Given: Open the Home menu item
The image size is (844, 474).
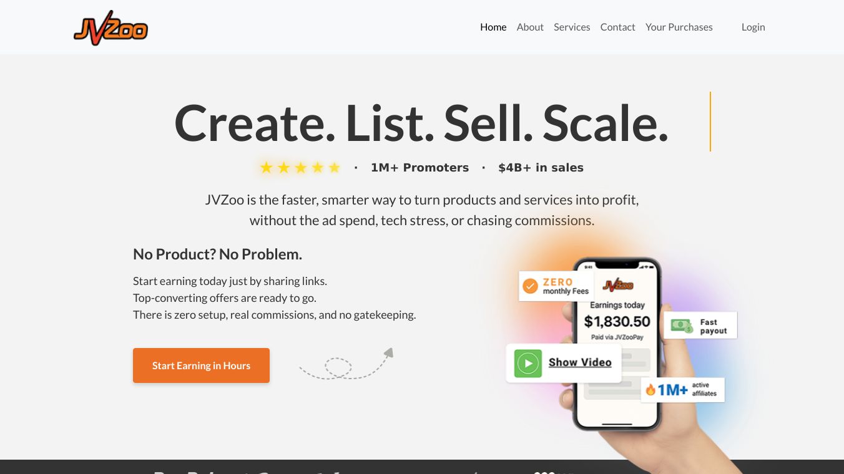Looking at the screenshot, I should pyautogui.click(x=493, y=27).
